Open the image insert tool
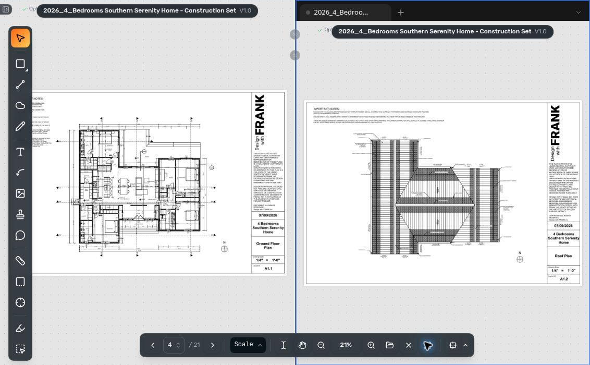Screen dimensions: 590x365 point(20,193)
